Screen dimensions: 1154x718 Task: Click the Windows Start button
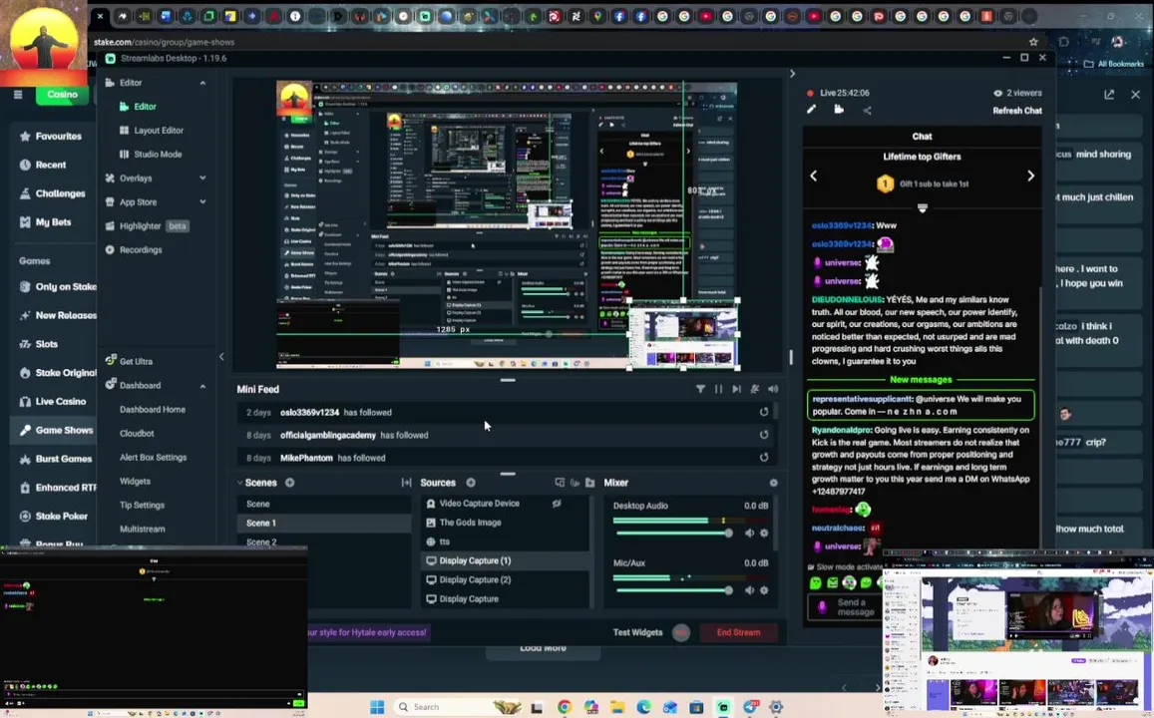pos(377,707)
